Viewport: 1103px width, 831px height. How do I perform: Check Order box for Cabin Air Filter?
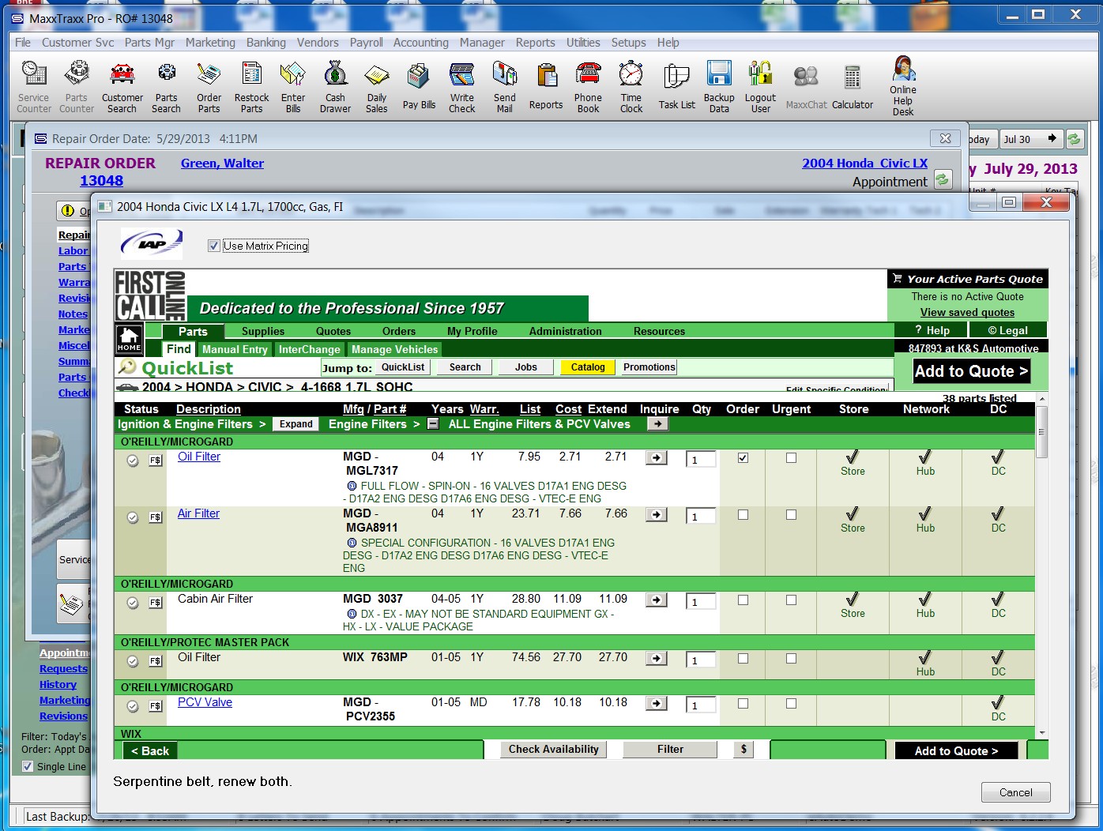tap(743, 600)
